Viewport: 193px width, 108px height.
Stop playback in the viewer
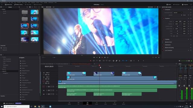pos(100,57)
